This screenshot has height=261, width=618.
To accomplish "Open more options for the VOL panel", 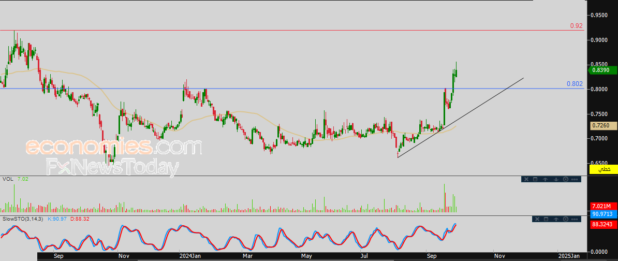I will tap(575, 179).
